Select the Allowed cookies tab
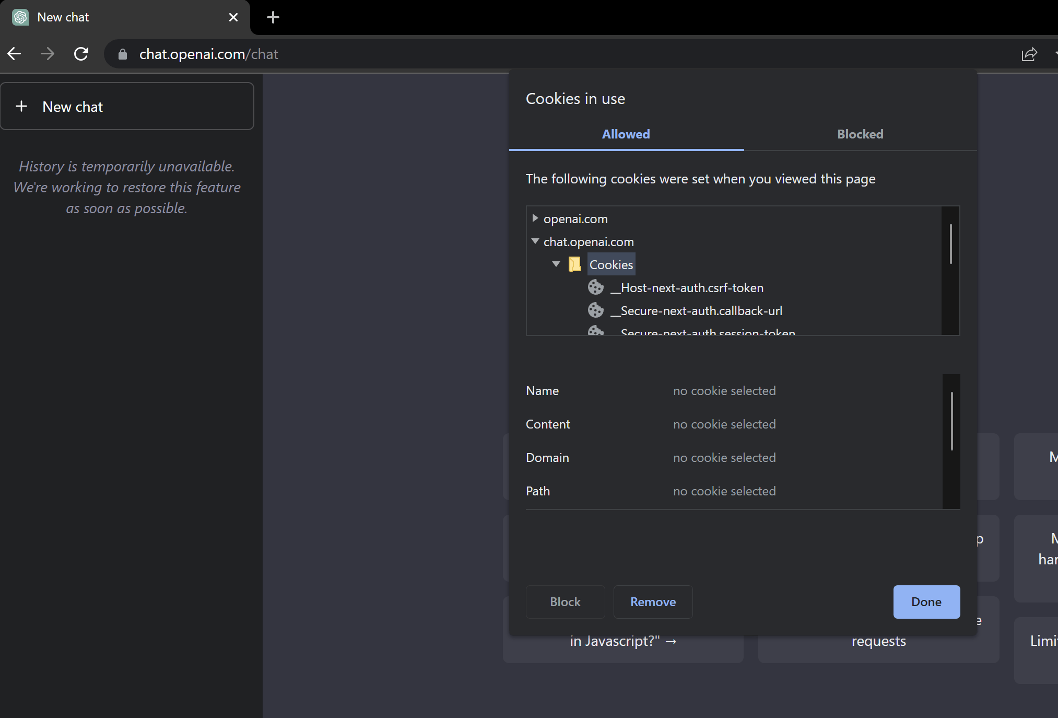Image resolution: width=1058 pixels, height=718 pixels. (x=626, y=134)
